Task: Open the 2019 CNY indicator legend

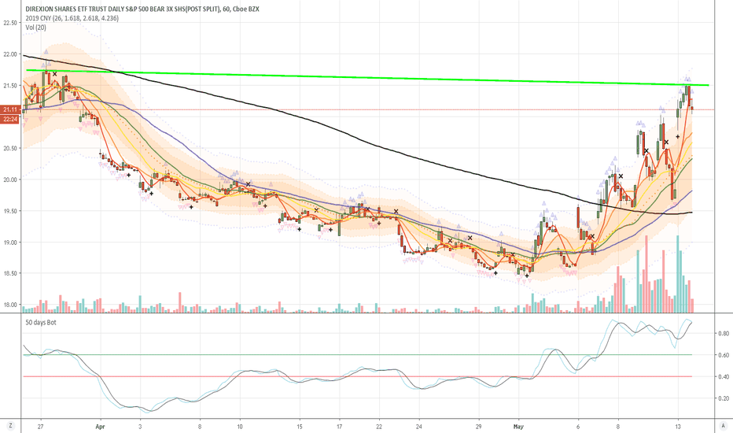Action: click(x=72, y=18)
